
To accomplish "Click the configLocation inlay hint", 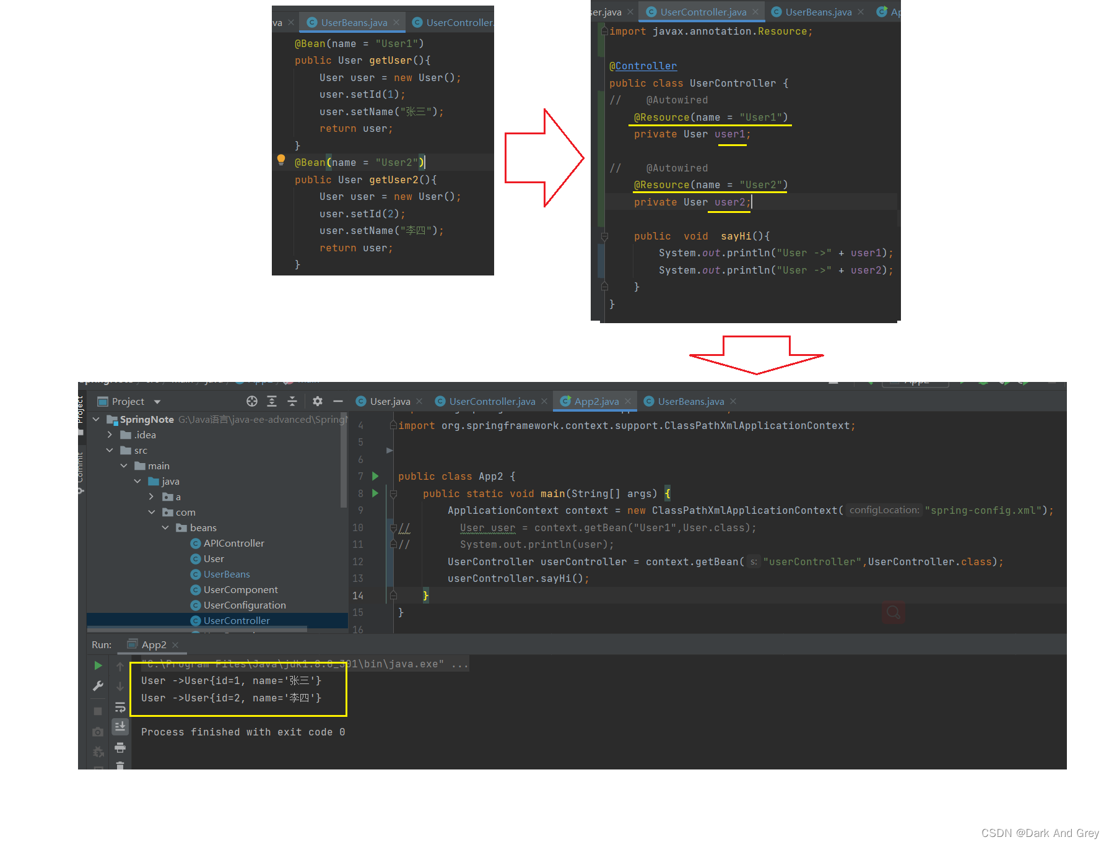I will click(x=884, y=510).
